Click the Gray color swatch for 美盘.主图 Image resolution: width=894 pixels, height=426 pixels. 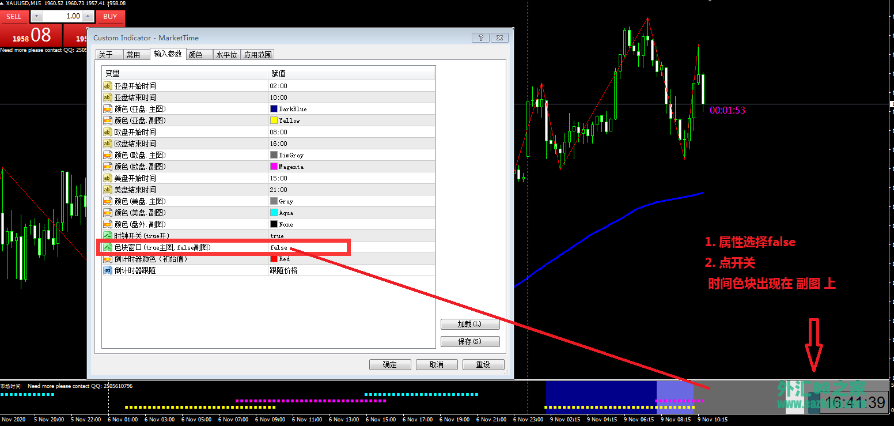point(274,201)
